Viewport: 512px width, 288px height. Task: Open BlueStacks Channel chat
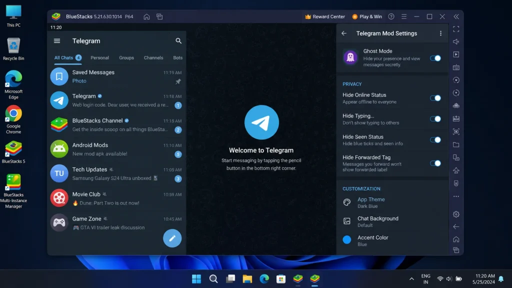click(116, 124)
